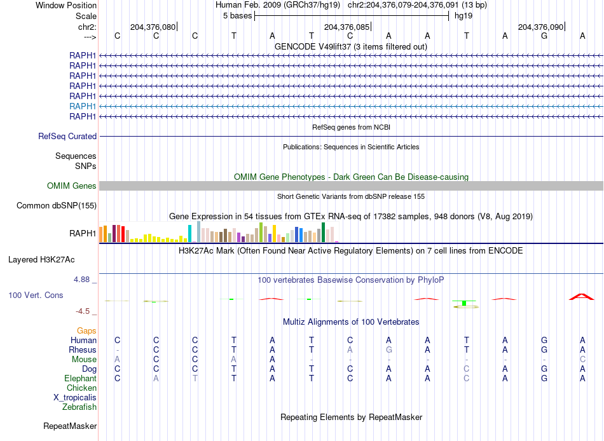This screenshot has width=604, height=441.
Task: Select the X_tropicalis alignment row label
Action: [x=75, y=398]
